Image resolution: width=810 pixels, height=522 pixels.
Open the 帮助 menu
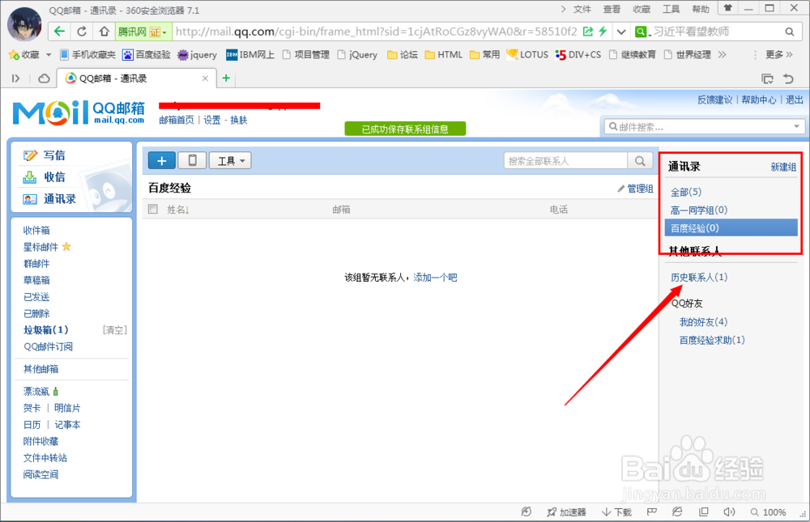(x=701, y=9)
